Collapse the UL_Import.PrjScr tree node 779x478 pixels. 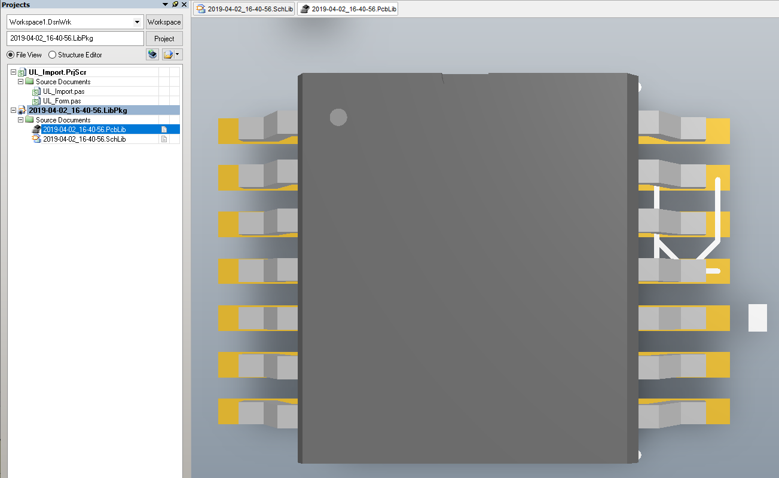pos(13,72)
